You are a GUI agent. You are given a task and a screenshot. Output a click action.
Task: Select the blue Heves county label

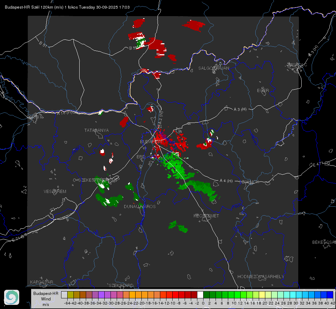tap(254, 139)
